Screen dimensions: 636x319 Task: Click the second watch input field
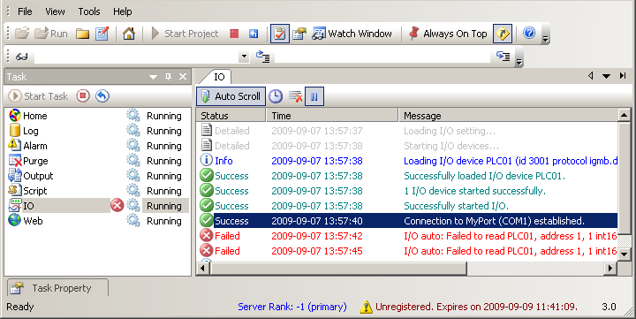[x=382, y=57]
